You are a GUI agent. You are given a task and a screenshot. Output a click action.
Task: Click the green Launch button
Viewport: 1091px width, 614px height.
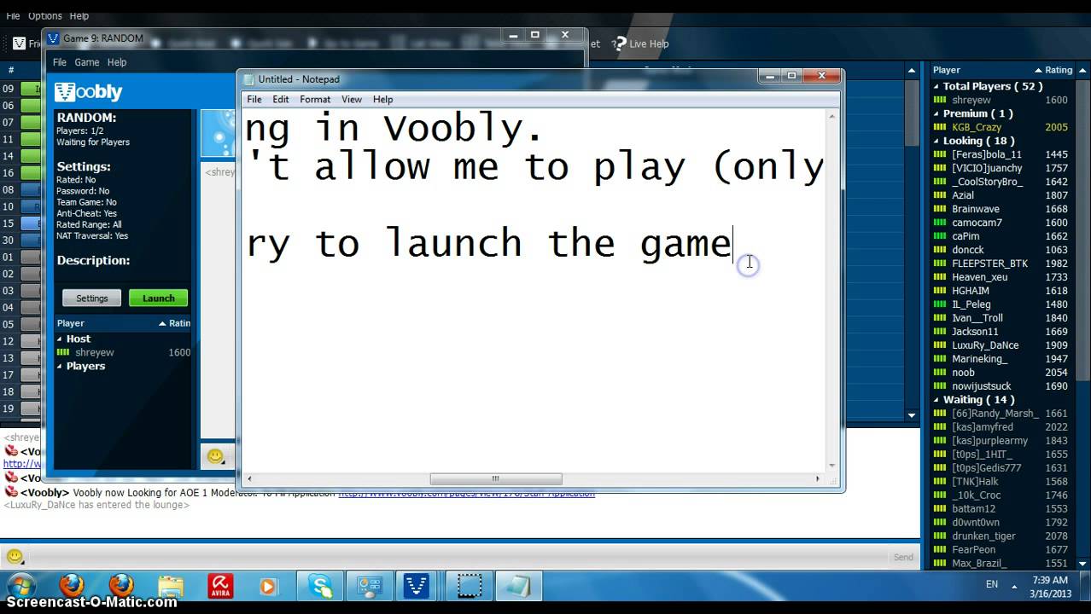(x=159, y=298)
